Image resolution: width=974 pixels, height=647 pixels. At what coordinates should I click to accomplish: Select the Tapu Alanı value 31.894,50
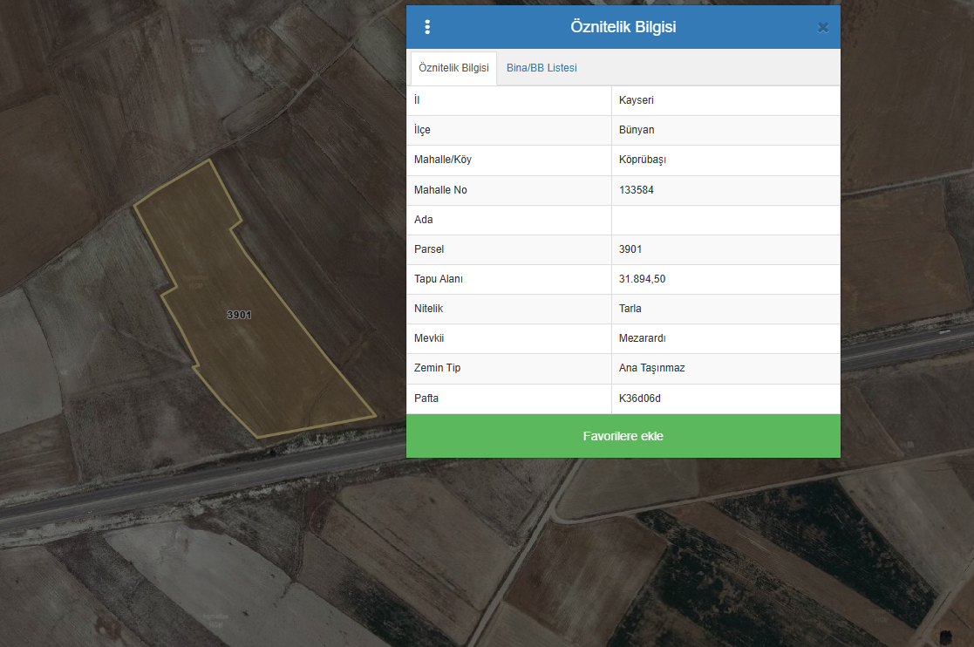point(643,279)
